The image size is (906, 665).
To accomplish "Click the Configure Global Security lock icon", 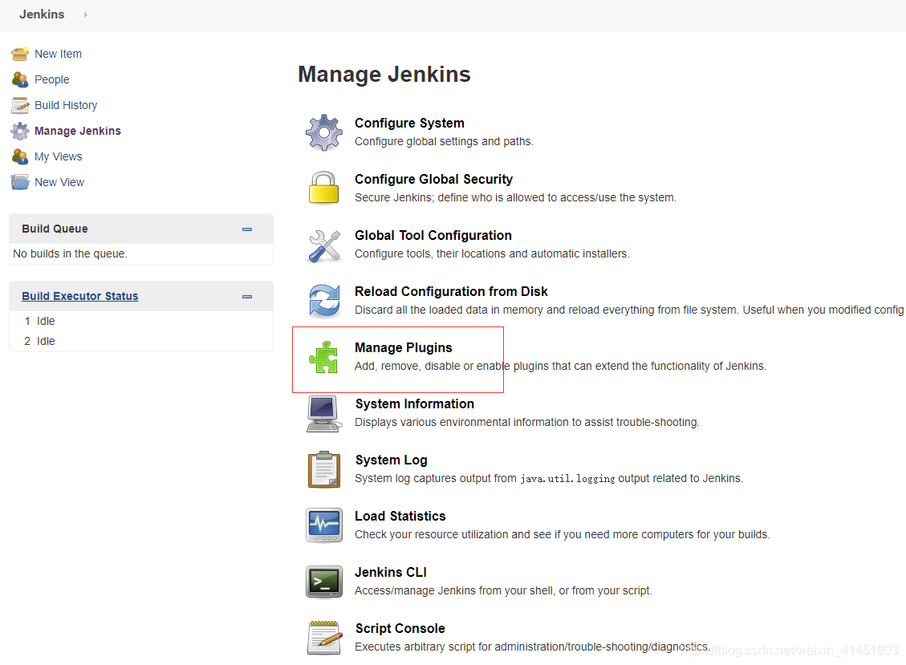I will click(x=323, y=188).
